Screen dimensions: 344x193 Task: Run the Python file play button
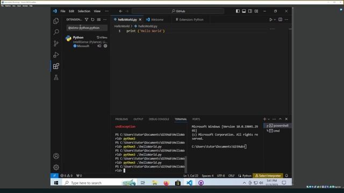coord(271,19)
